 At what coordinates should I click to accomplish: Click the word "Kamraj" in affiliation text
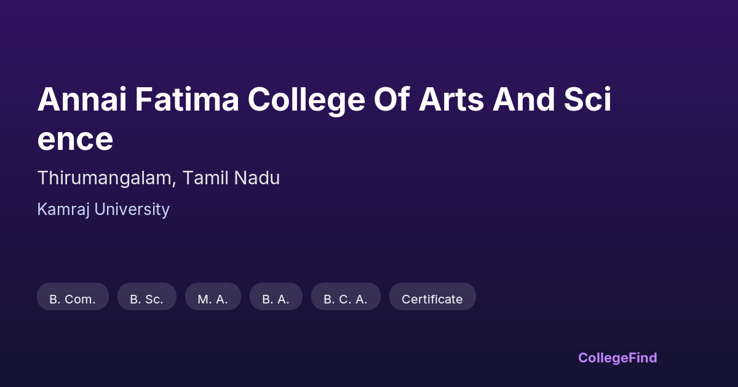(x=61, y=209)
